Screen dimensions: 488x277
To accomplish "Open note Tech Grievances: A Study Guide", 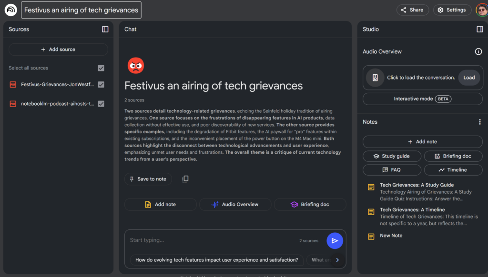I will click(x=417, y=185).
